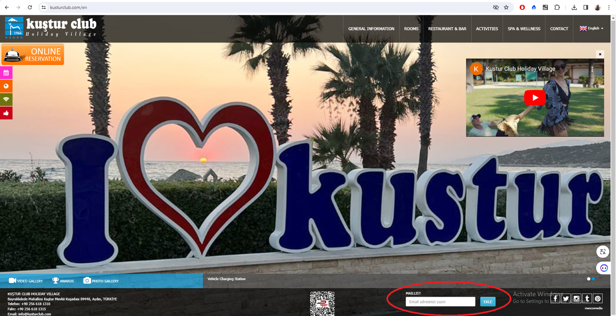Bookmark this page with star icon

(x=506, y=7)
